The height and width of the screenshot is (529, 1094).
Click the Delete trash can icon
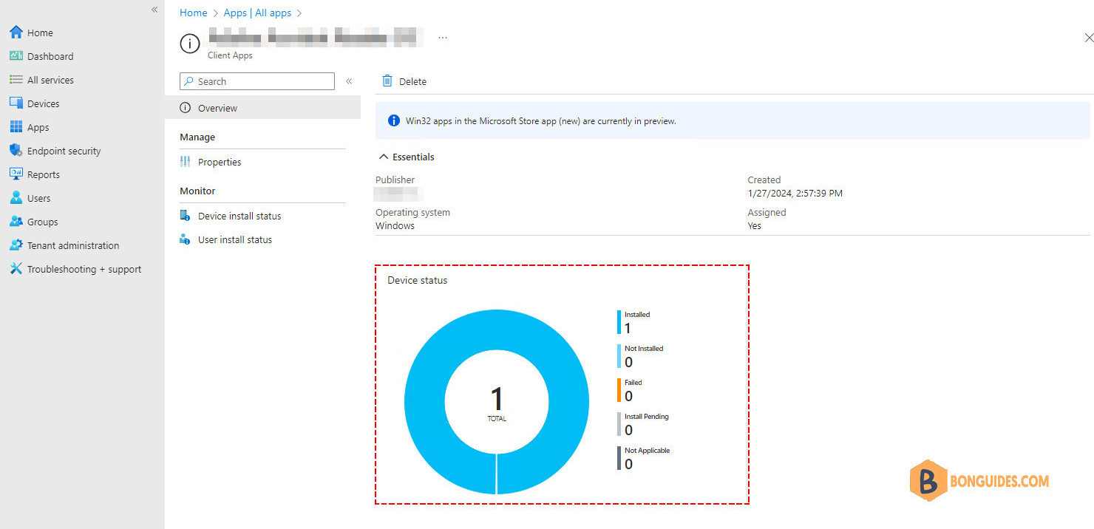coord(387,81)
